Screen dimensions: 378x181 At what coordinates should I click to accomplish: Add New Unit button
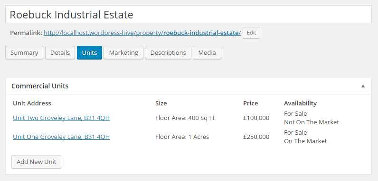coord(36,162)
